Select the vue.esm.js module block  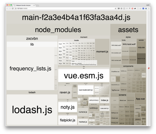(84, 76)
